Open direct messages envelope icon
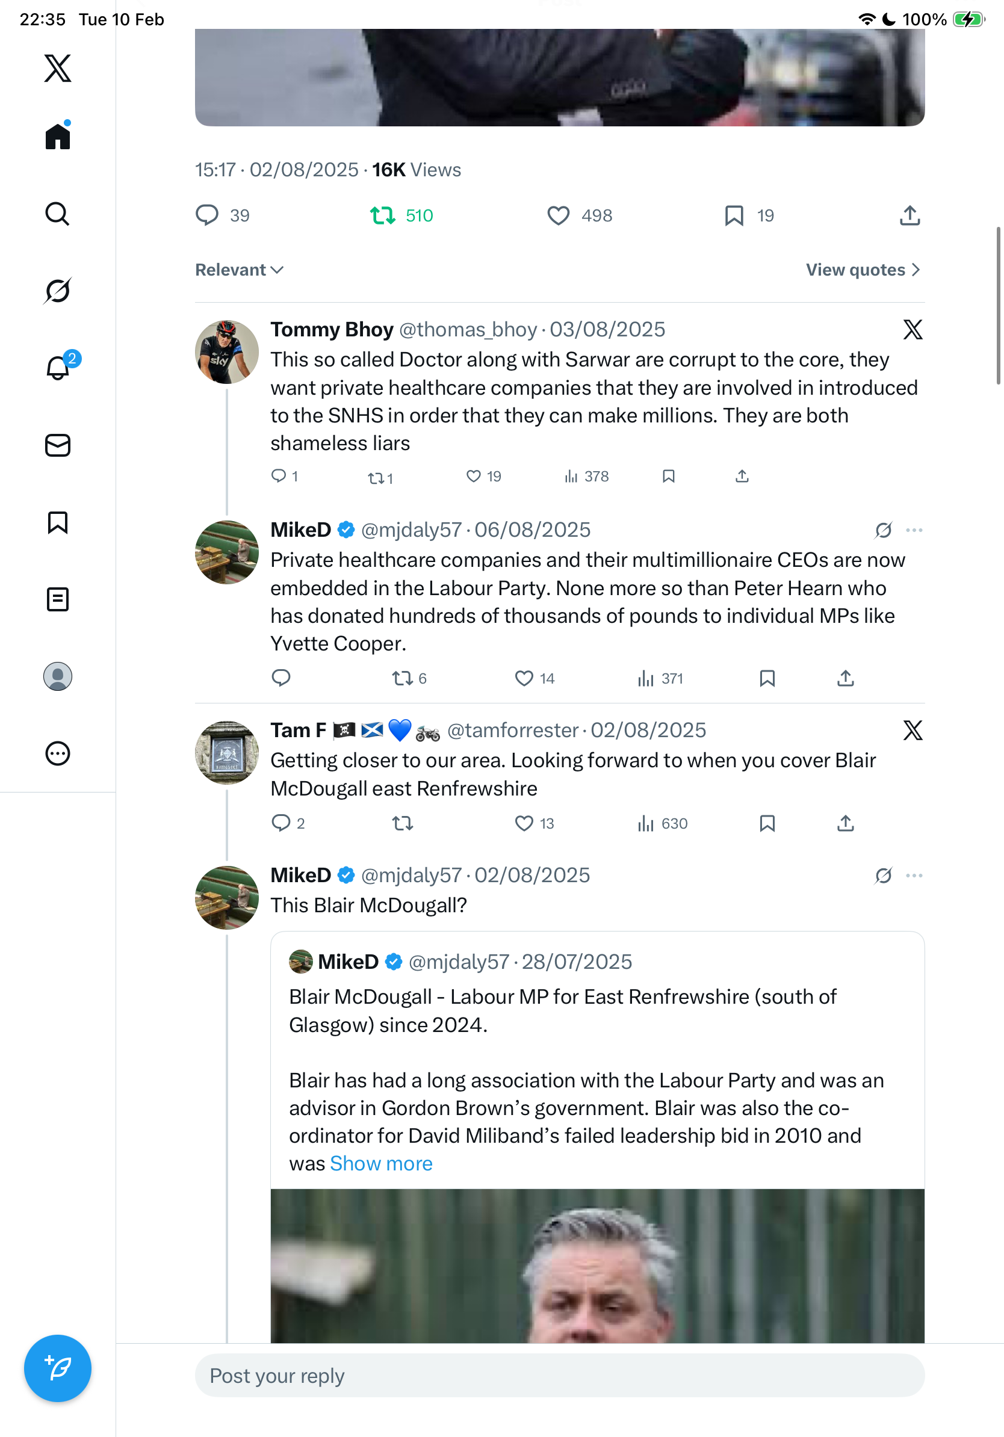This screenshot has width=1004, height=1437. click(x=58, y=445)
